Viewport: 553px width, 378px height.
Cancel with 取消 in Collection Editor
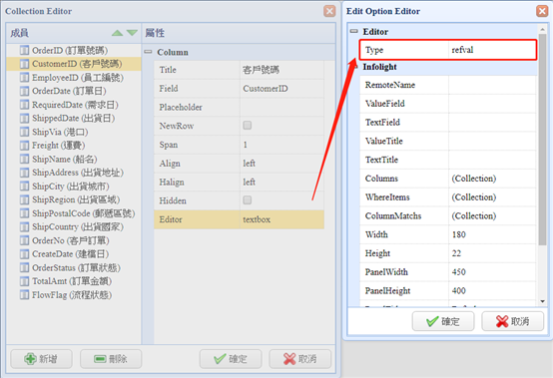pos(300,359)
